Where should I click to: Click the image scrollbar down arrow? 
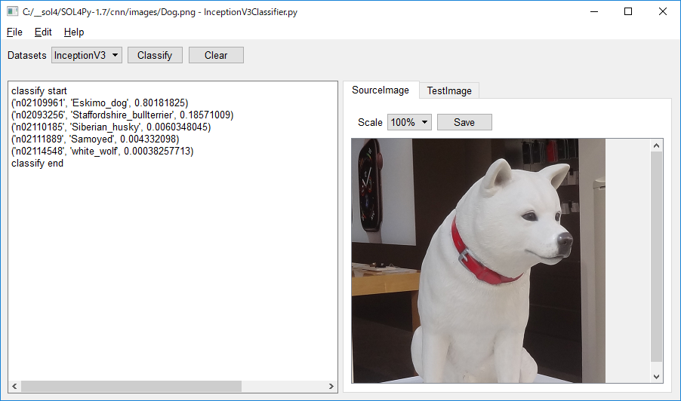pyautogui.click(x=656, y=376)
